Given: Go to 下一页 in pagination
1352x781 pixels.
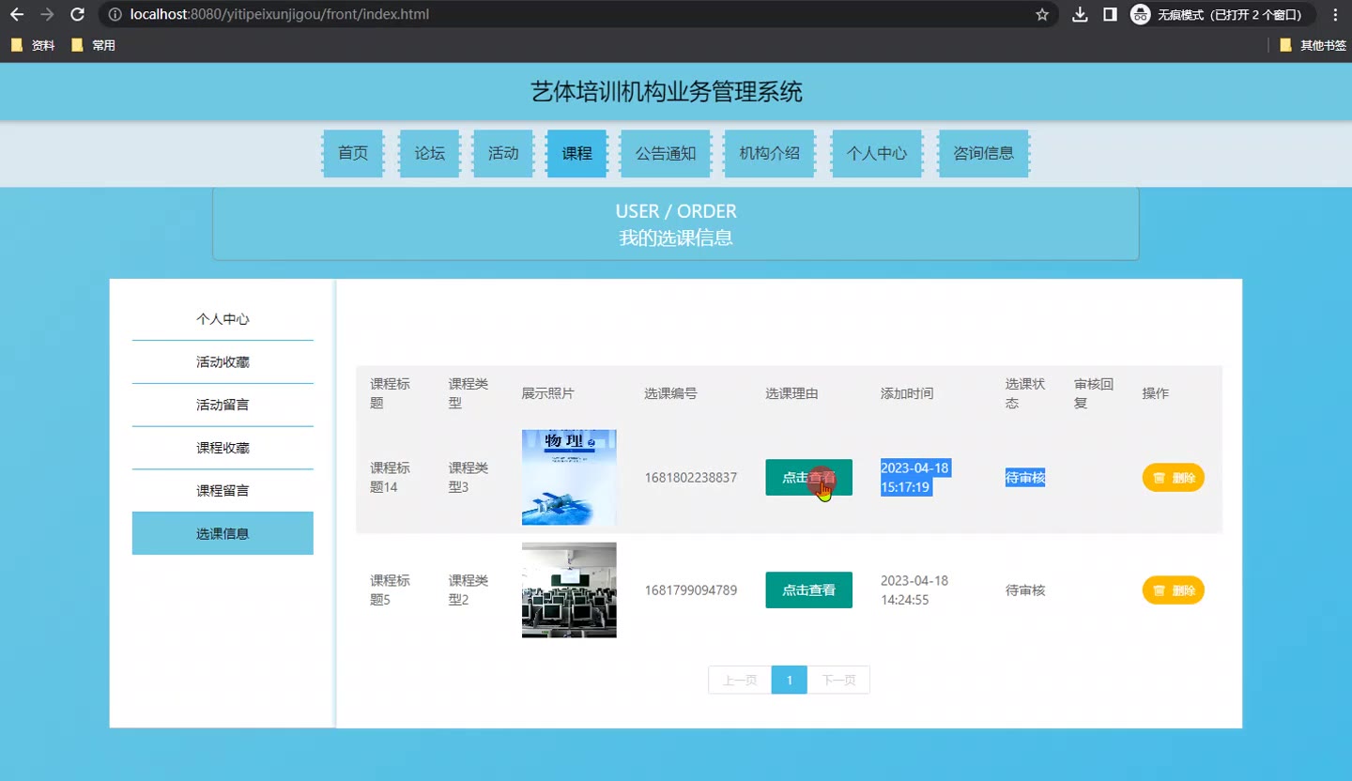Looking at the screenshot, I should pyautogui.click(x=838, y=681).
